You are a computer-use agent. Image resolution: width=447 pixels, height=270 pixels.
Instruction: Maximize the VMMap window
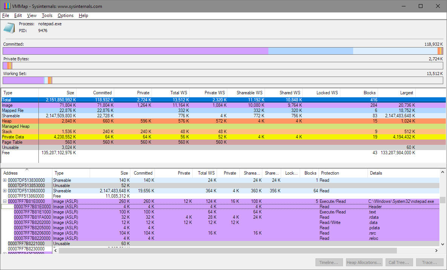point(421,6)
